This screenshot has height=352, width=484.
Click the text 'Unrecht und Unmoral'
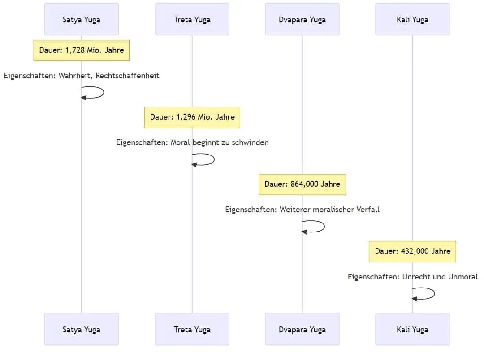440,277
